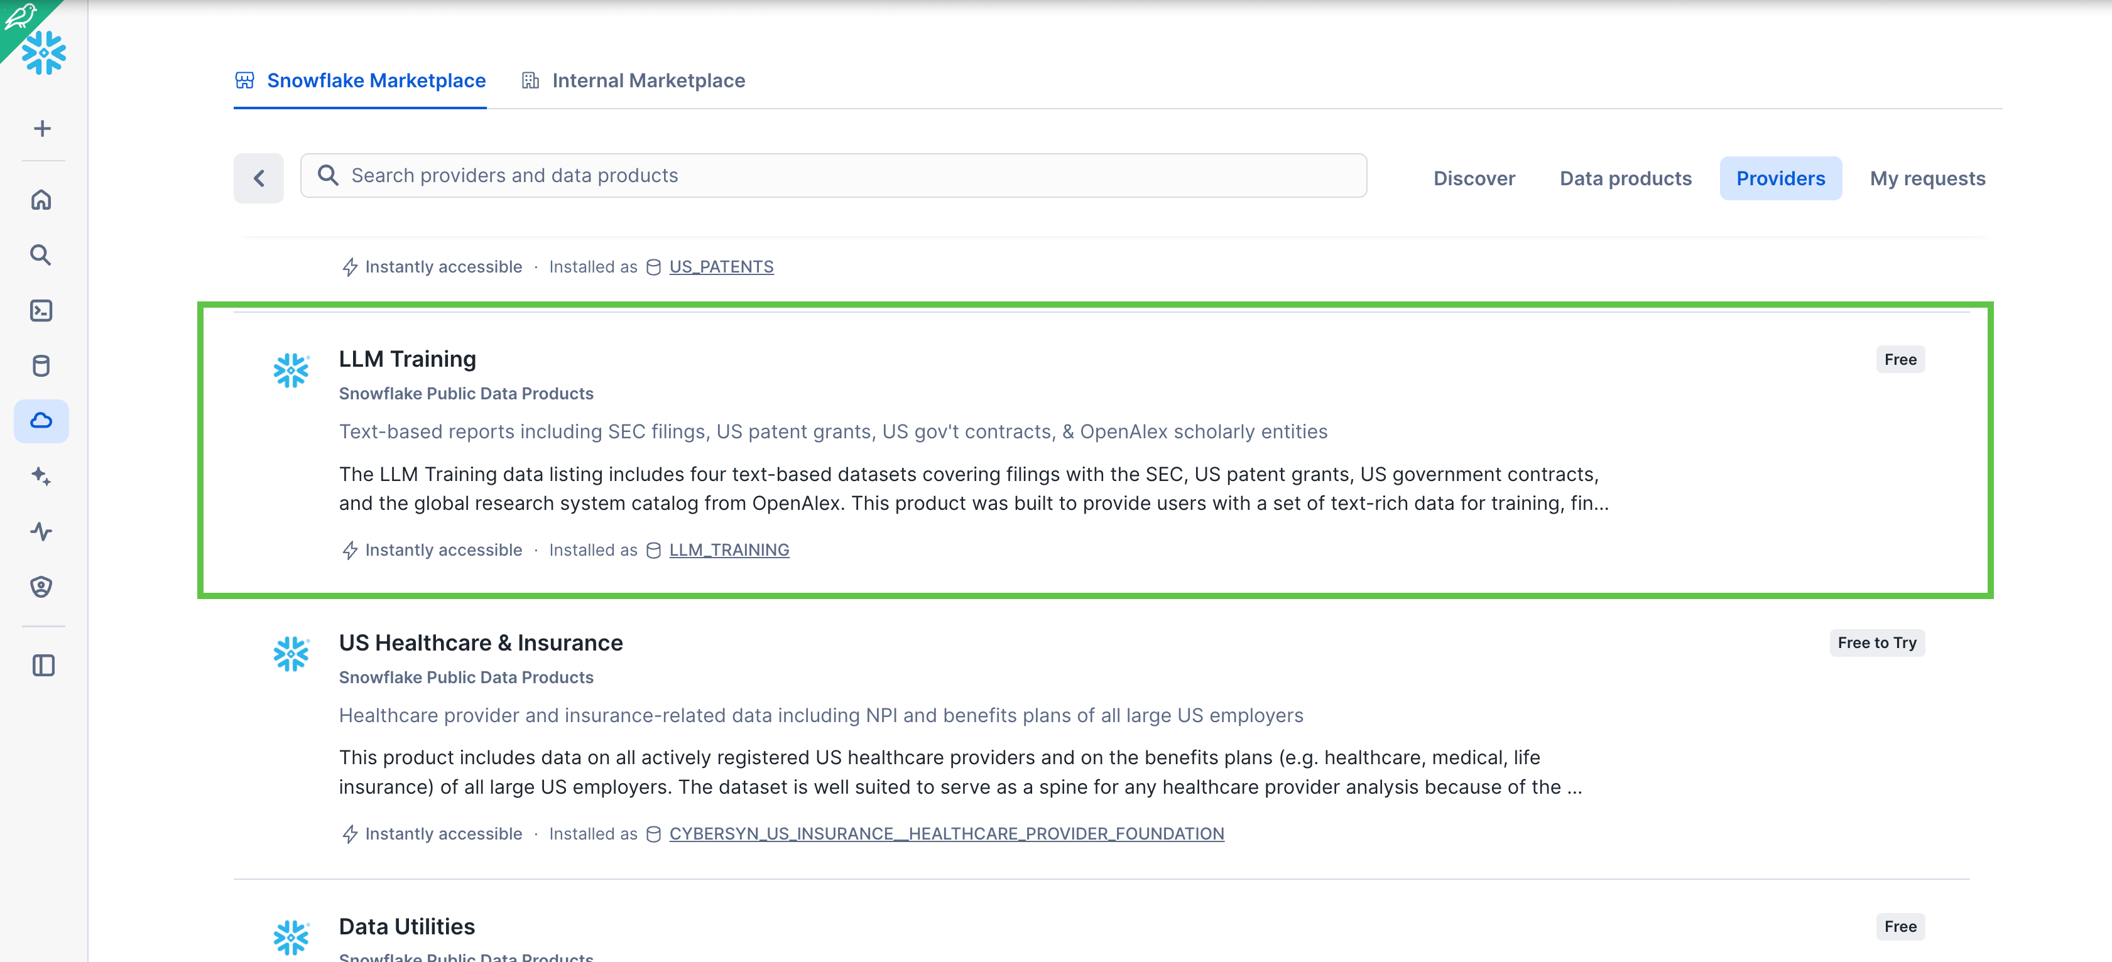2112x962 pixels.
Task: Click the Snowflake logo in sidebar
Action: [x=43, y=53]
